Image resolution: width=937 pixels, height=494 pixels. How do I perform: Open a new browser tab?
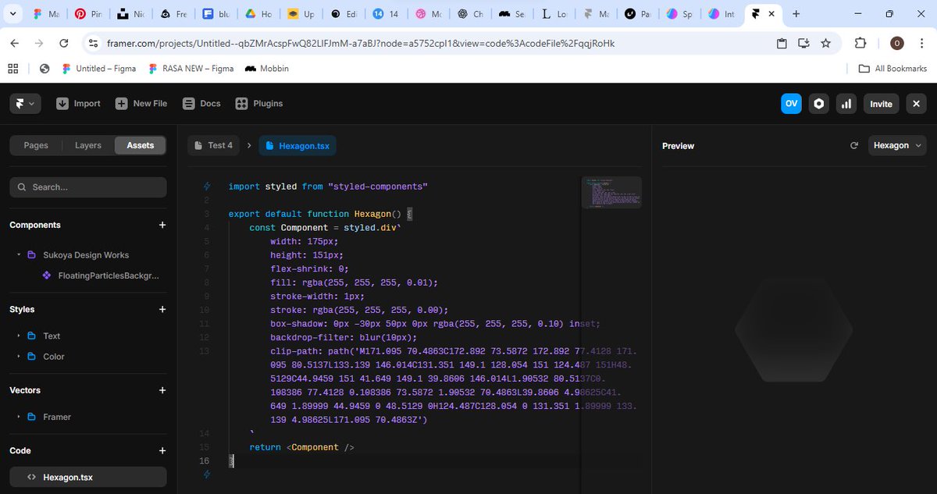(796, 14)
